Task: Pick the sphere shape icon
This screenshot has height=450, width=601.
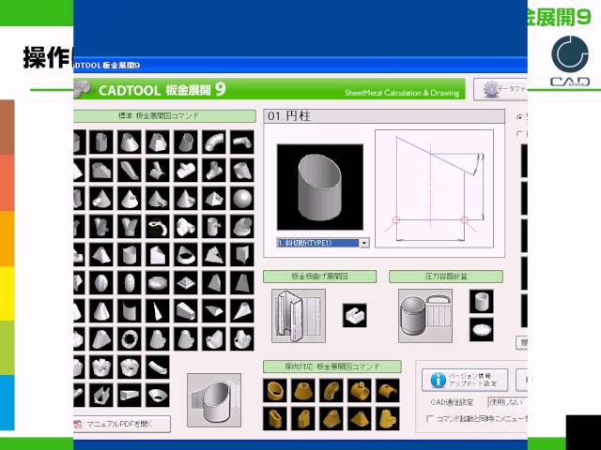Action: point(242,199)
